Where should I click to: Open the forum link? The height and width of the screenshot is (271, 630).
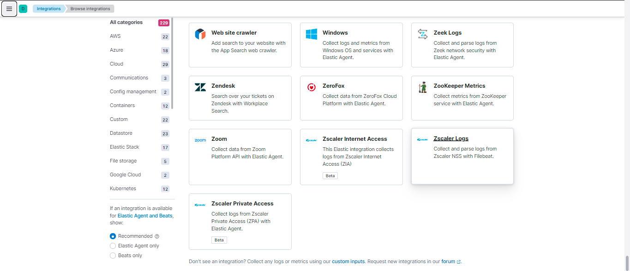coord(448,261)
